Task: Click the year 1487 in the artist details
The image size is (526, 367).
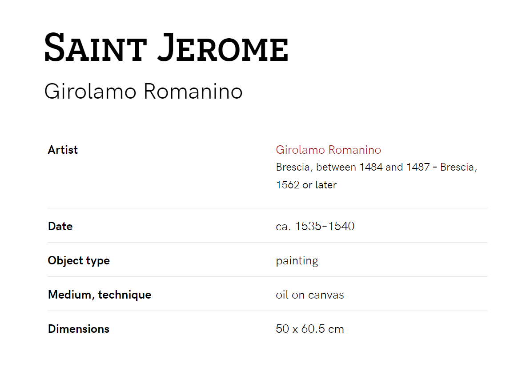Action: click(418, 167)
